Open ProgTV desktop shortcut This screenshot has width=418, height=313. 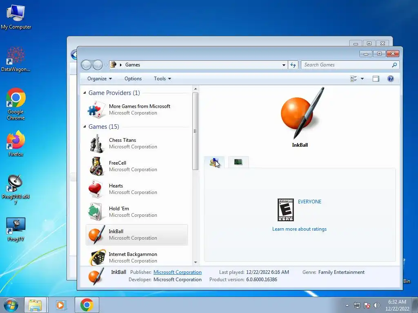16,229
